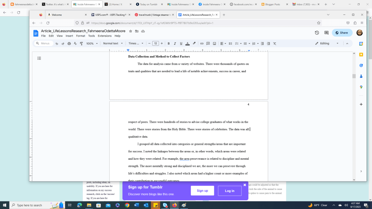Image resolution: width=372 pixels, height=209 pixels.
Task: Toggle Bold formatting
Action: [169, 43]
